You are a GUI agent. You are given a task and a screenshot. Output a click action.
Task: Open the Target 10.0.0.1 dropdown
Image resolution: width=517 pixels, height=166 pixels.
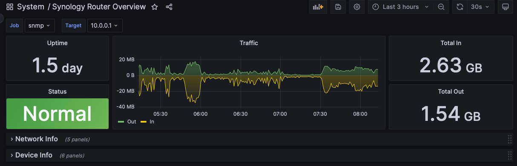[x=105, y=26]
